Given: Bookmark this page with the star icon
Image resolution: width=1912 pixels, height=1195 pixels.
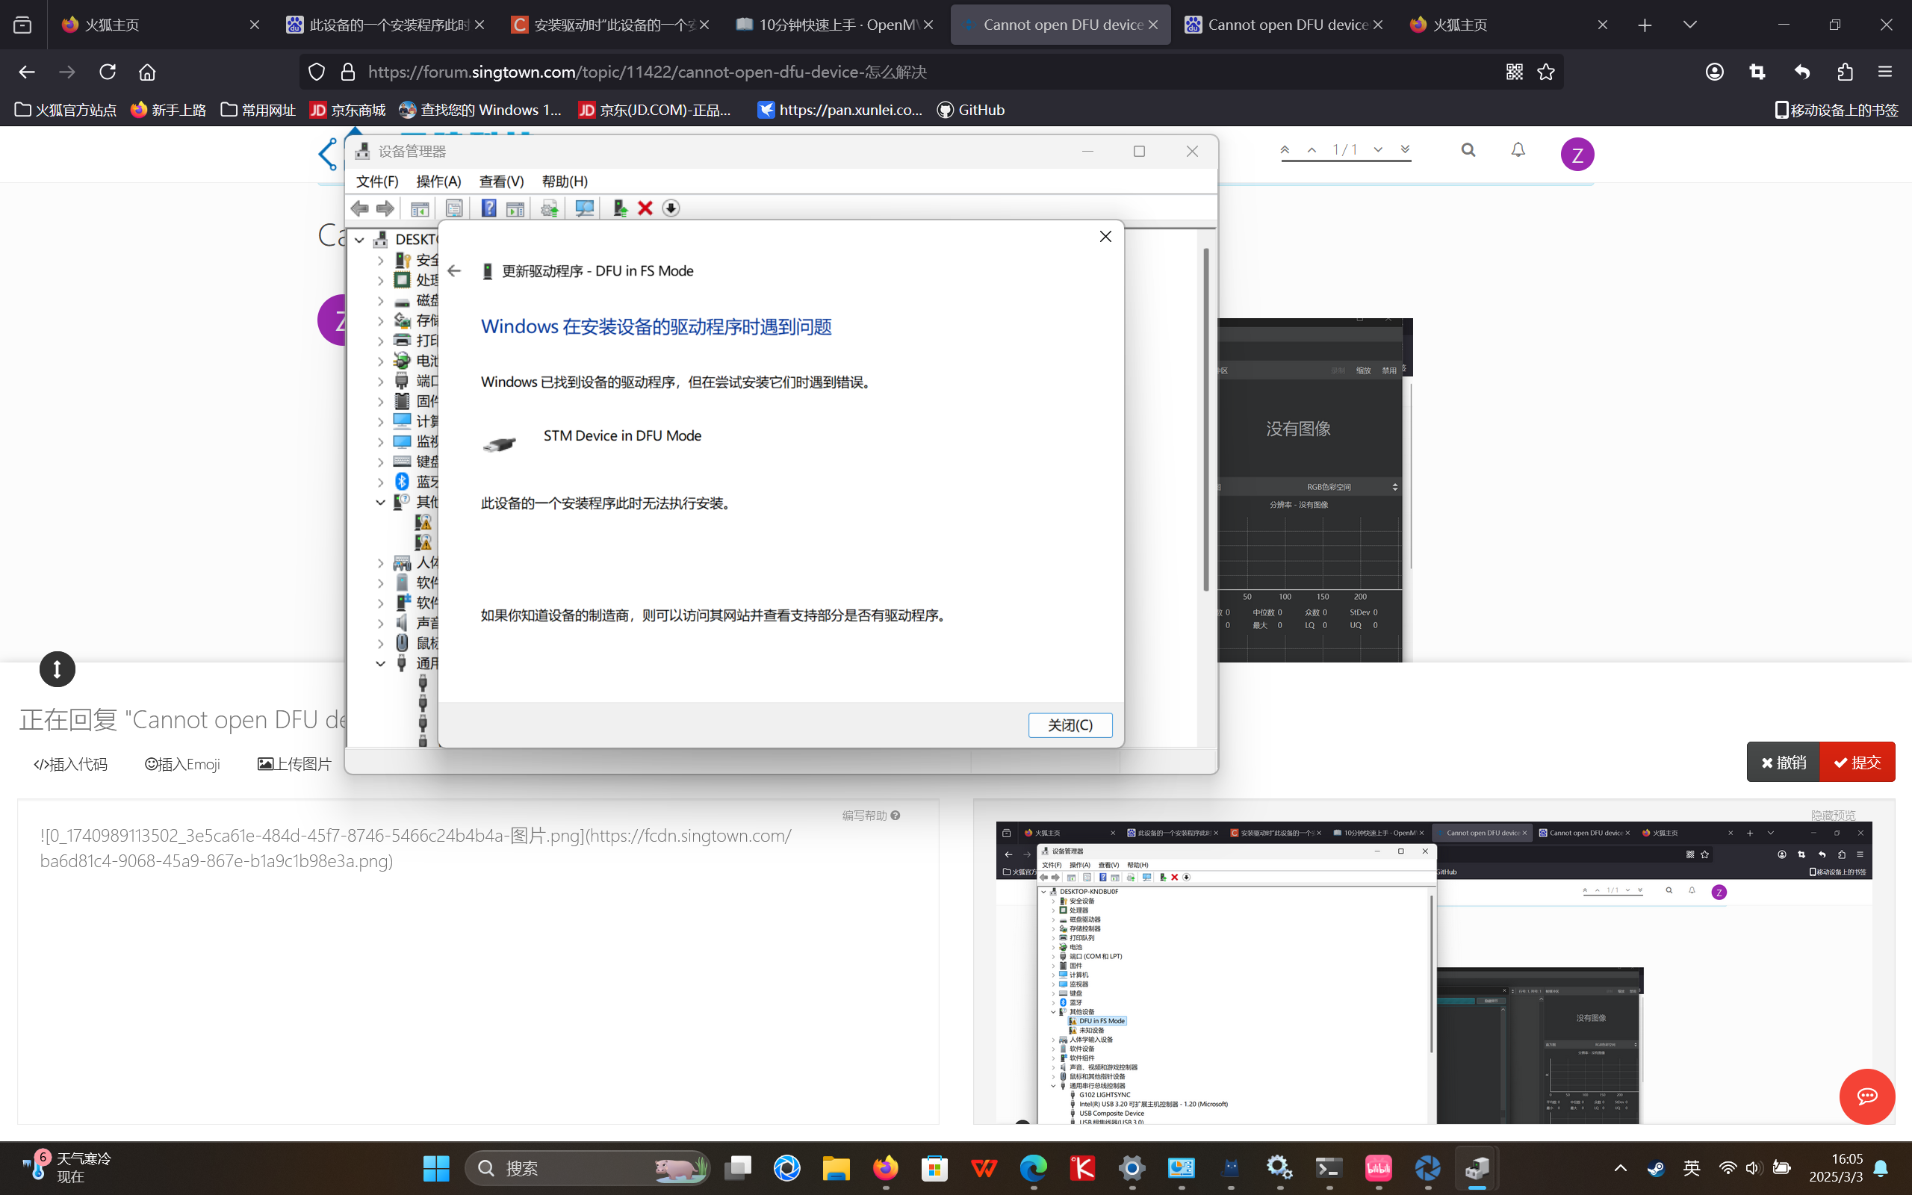Looking at the screenshot, I should click(1546, 72).
